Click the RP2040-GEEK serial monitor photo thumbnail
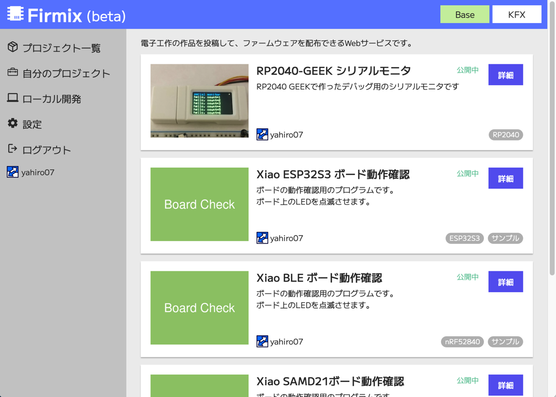 (199, 101)
